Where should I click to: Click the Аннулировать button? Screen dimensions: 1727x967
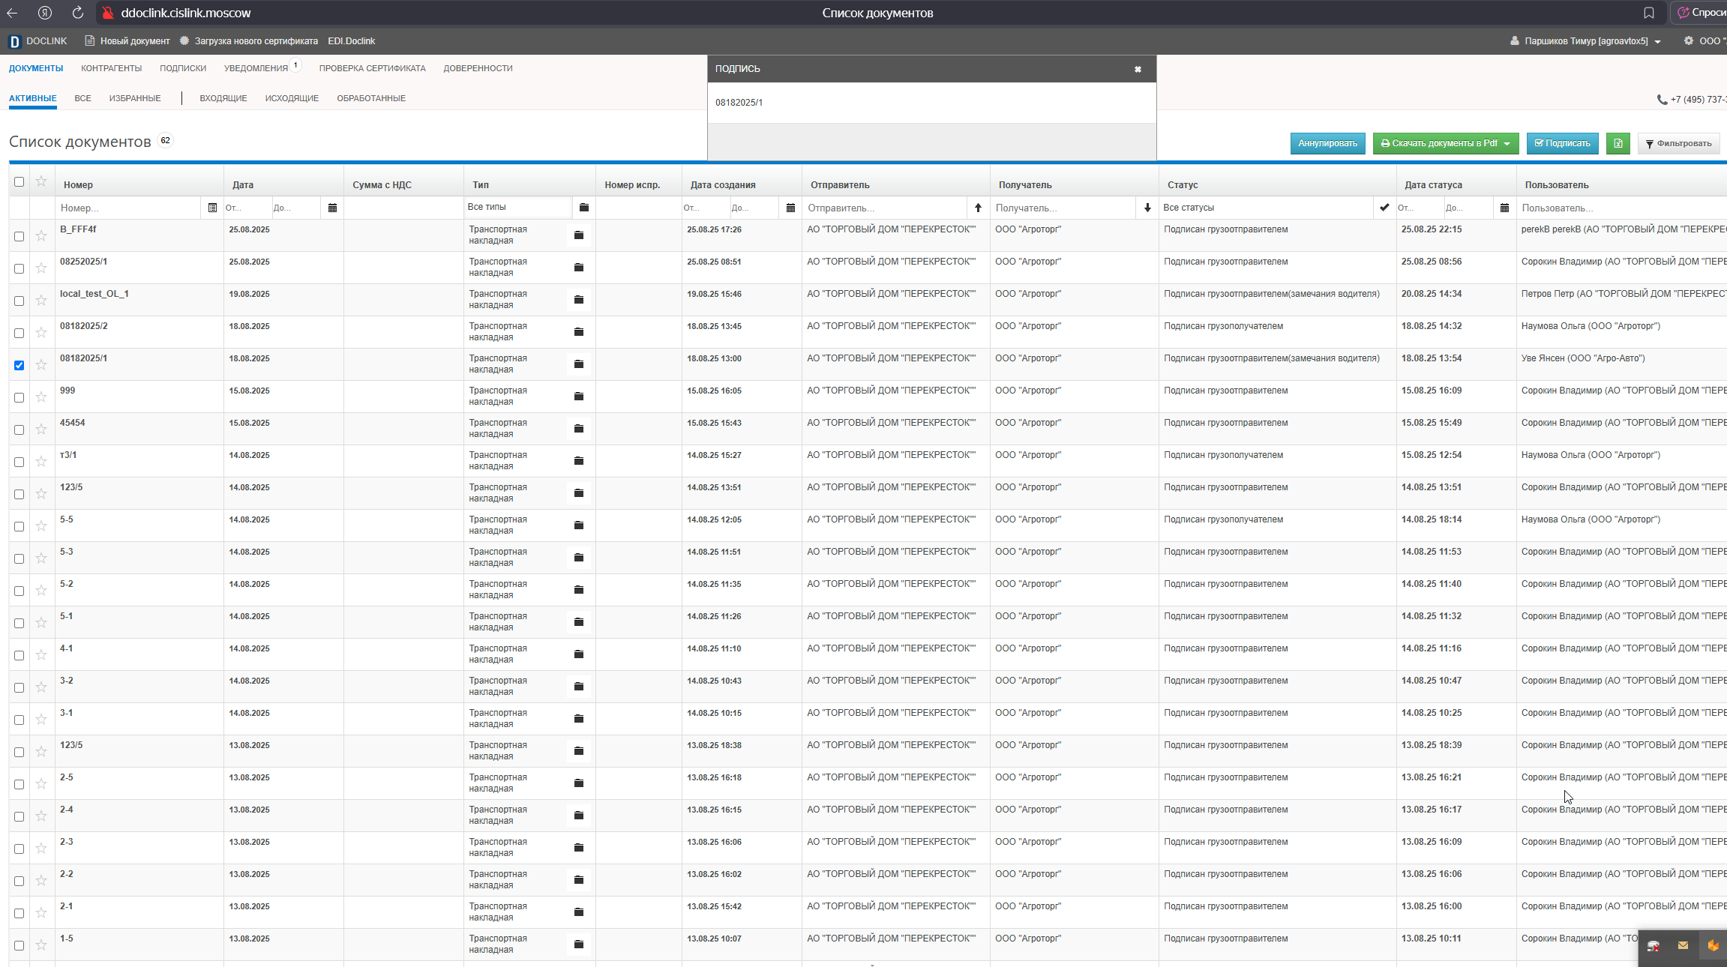(1327, 143)
